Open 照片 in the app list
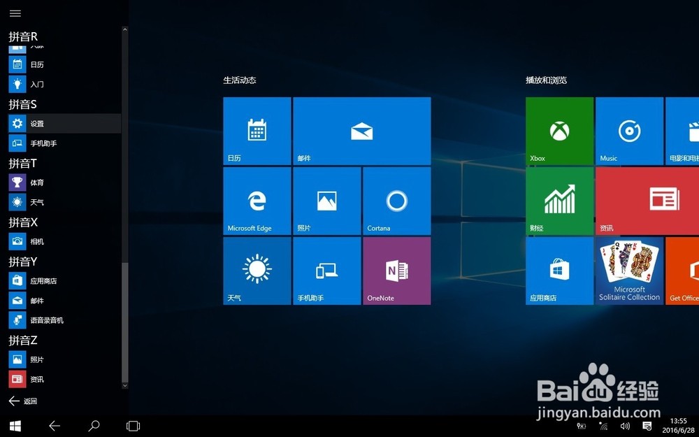 (x=64, y=359)
